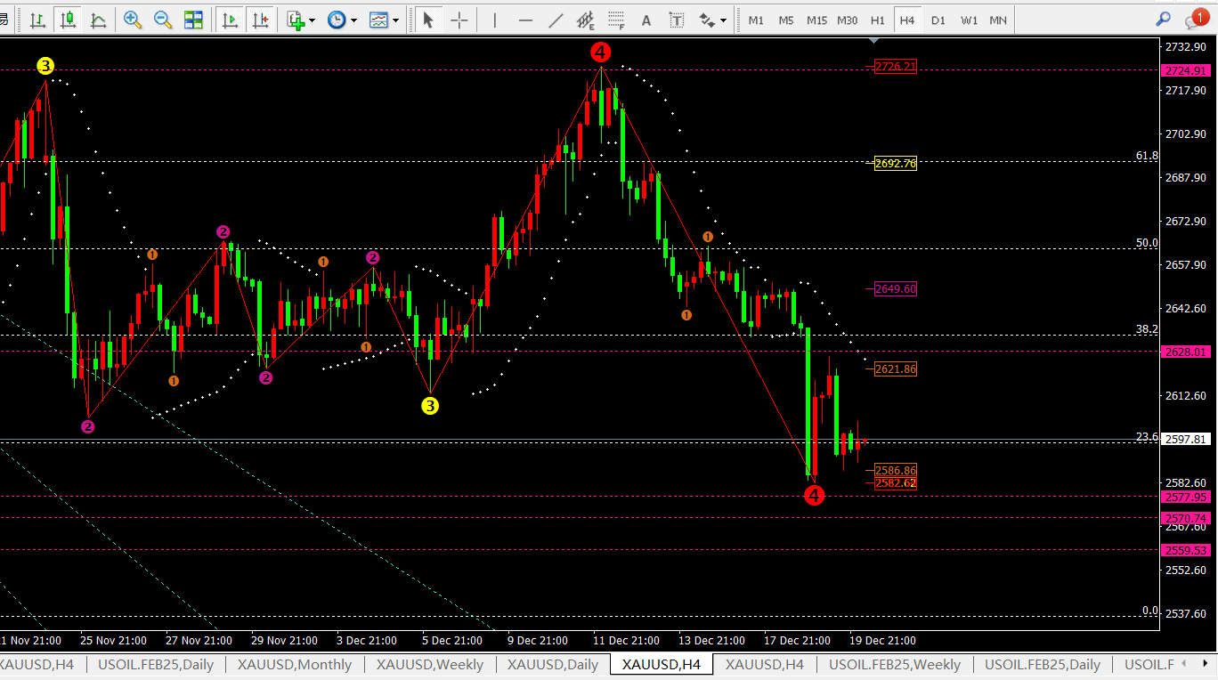Select the equidistant channel tool
Image resolution: width=1218 pixels, height=680 pixels.
tap(586, 20)
